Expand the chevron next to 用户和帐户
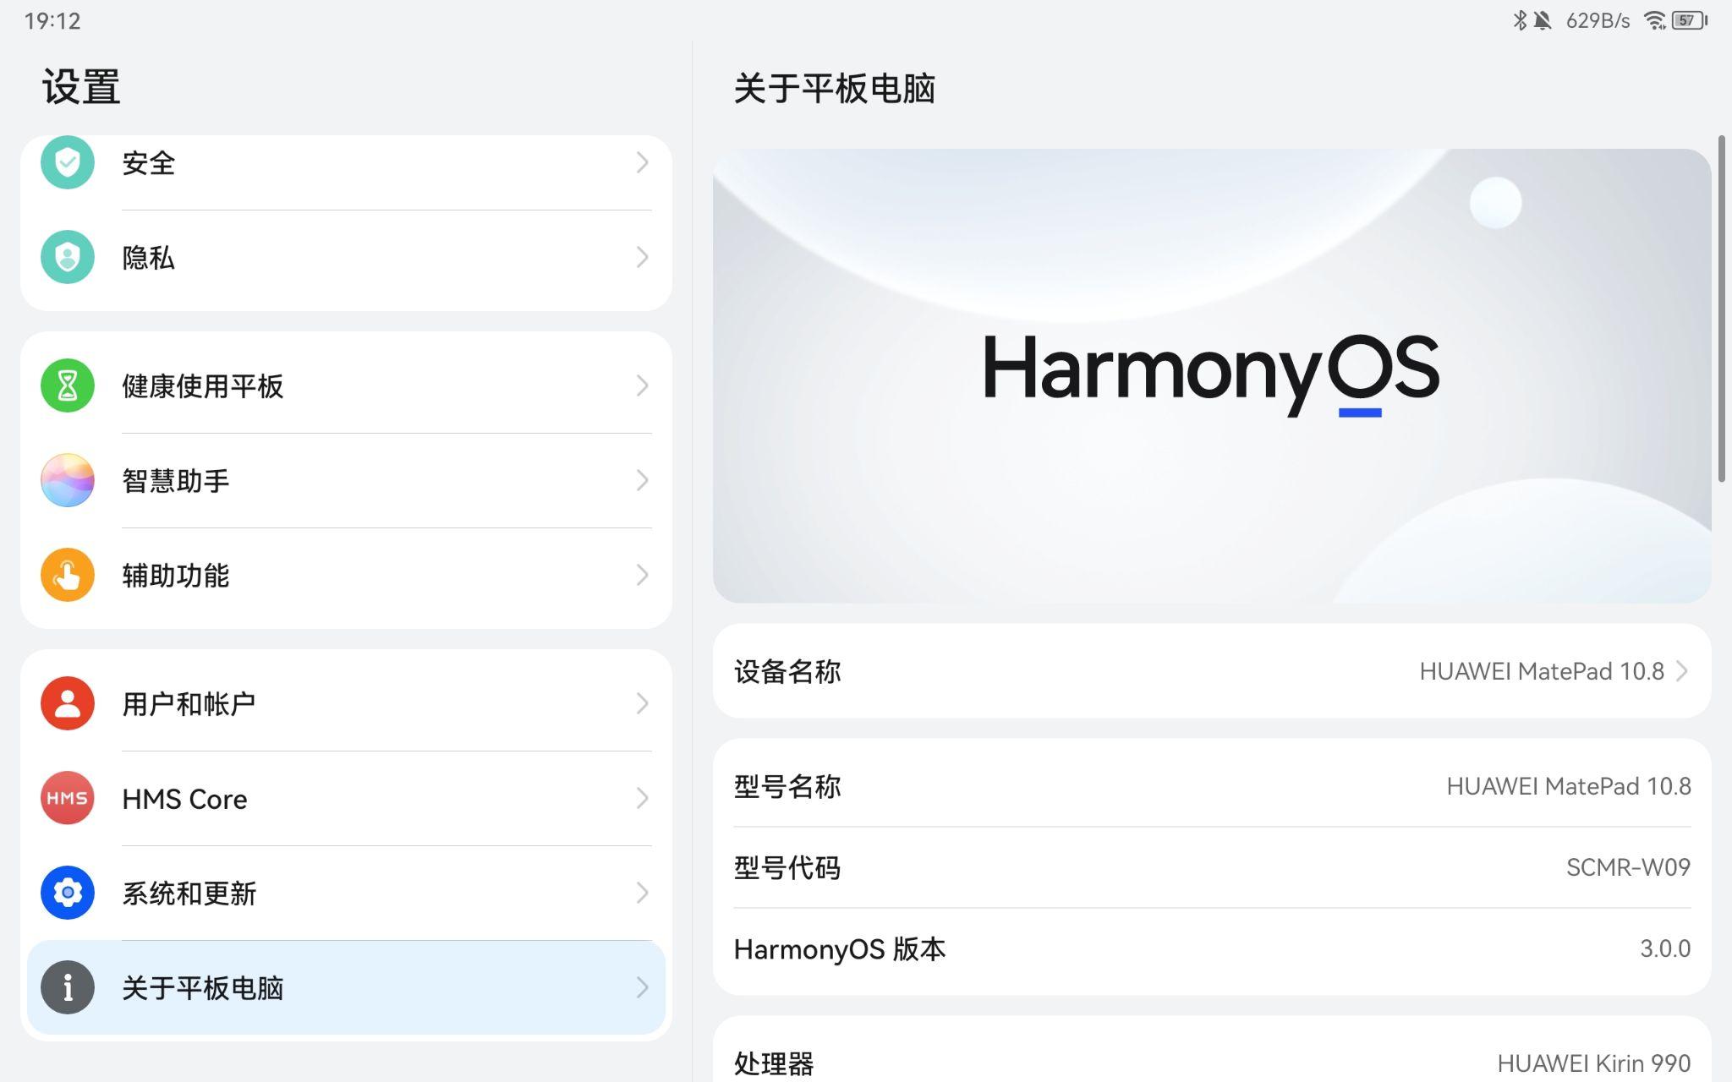Viewport: 1732px width, 1082px height. (x=643, y=703)
